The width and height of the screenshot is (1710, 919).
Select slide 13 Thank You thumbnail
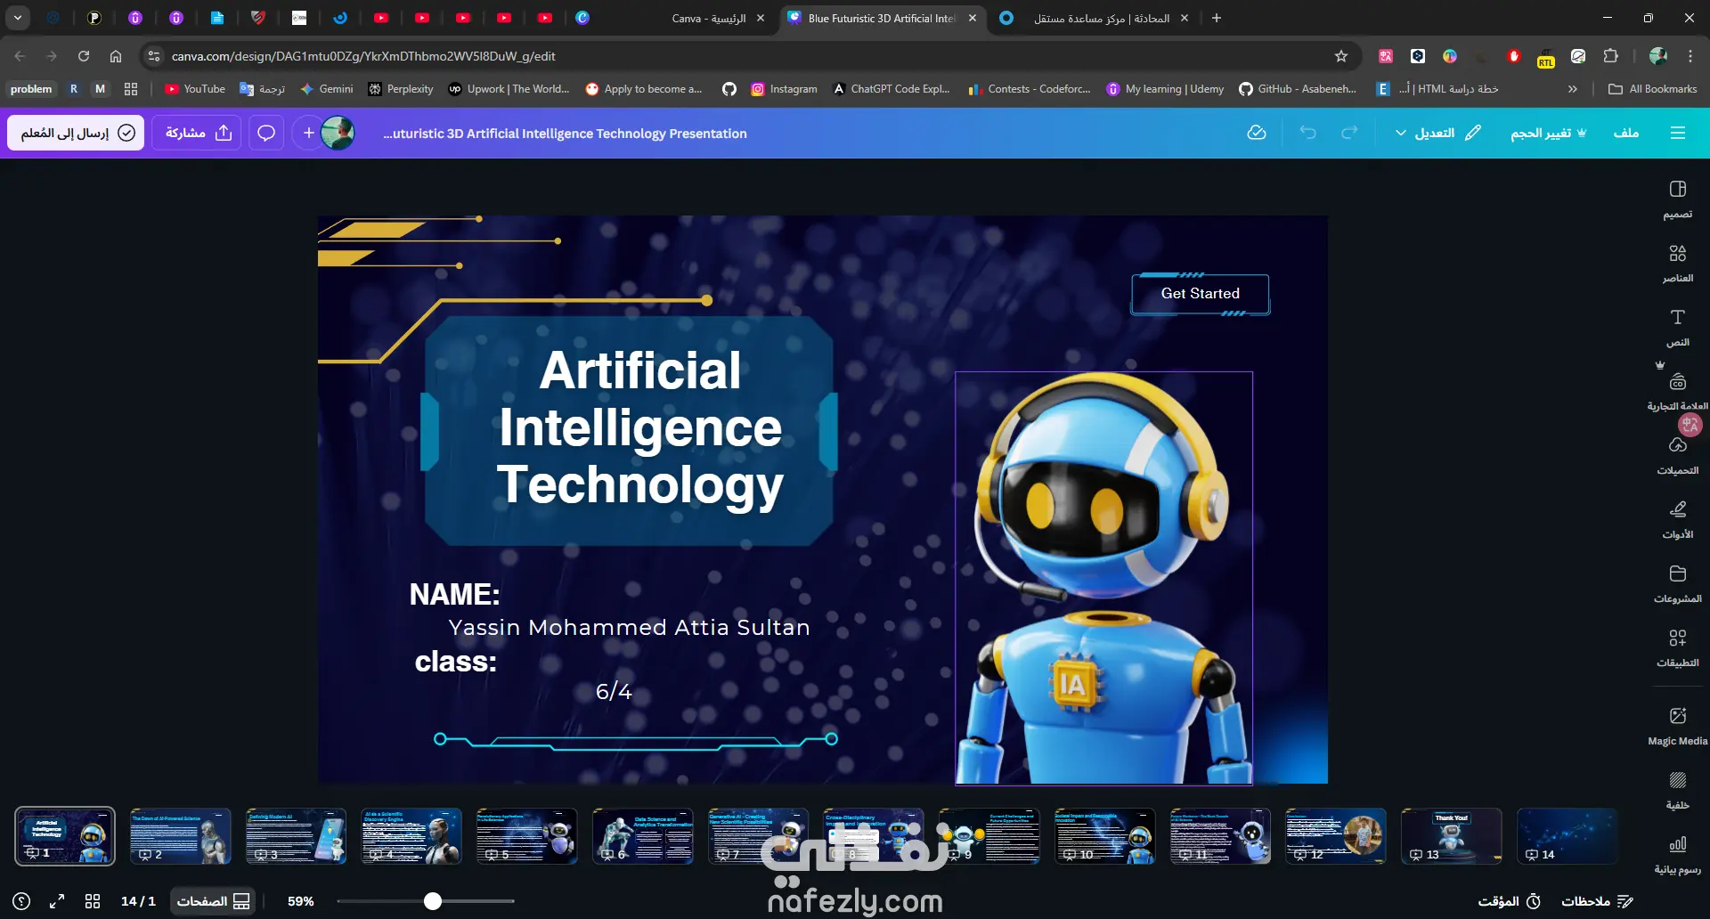coord(1452,836)
